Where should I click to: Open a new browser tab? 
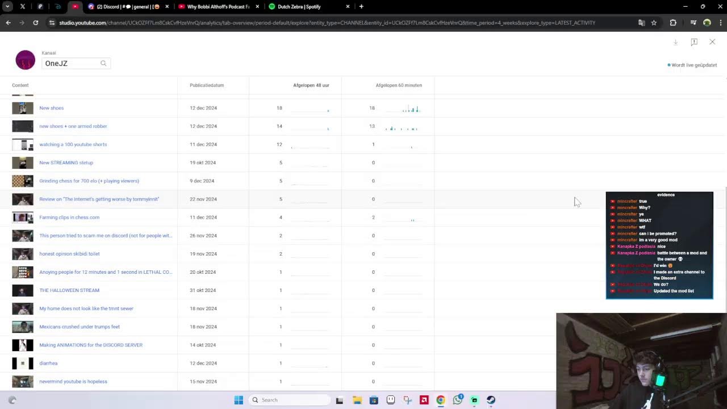pyautogui.click(x=361, y=7)
